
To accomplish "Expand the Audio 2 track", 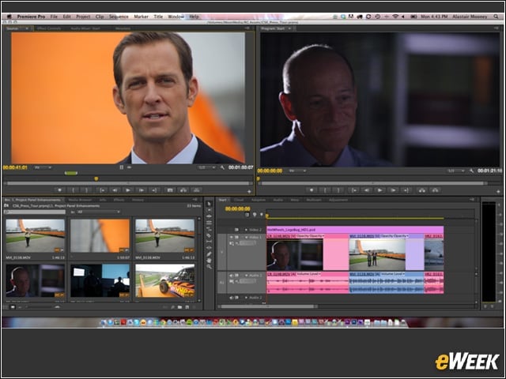I will point(246,298).
